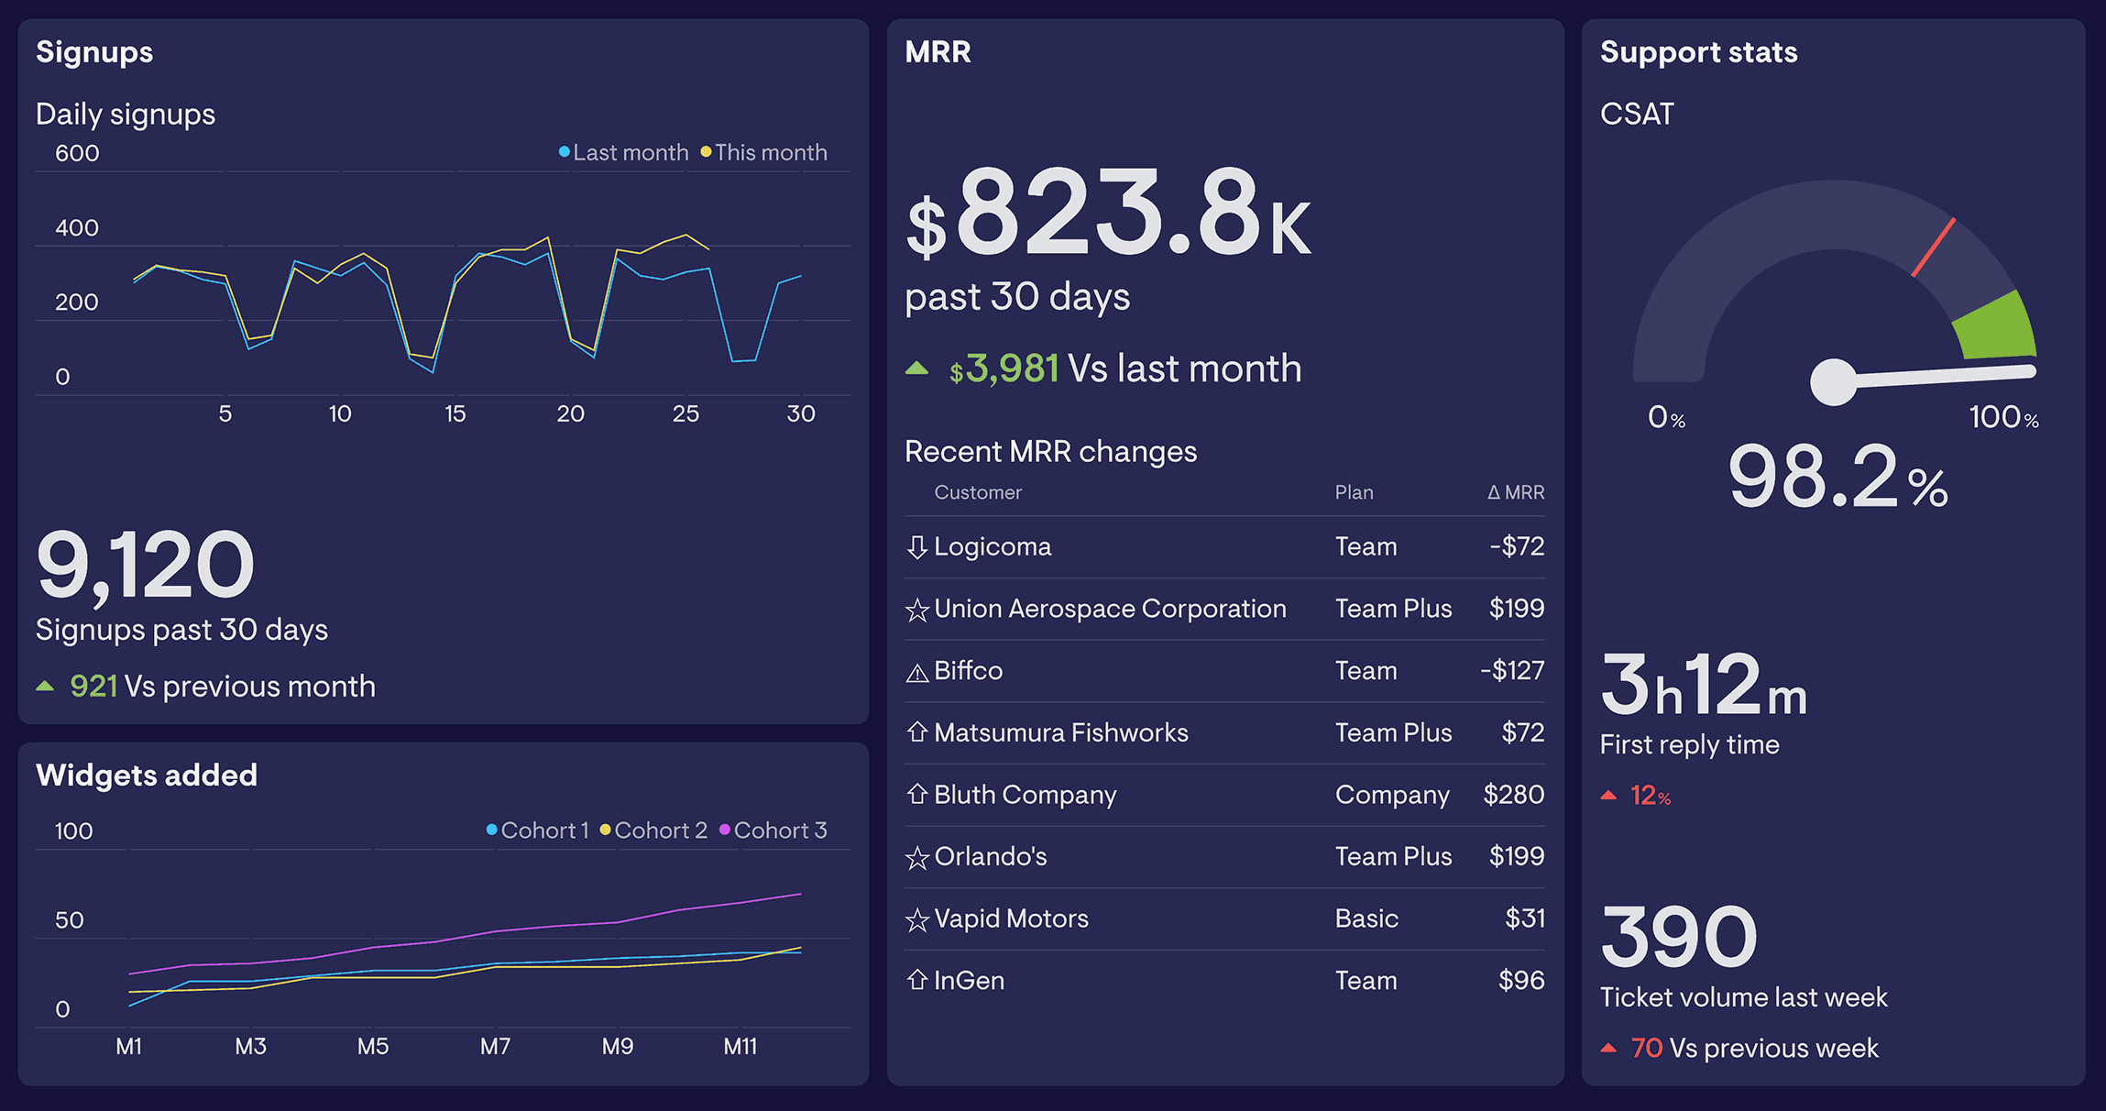
Task: Toggle Cohort 1 visibility in the legend
Action: point(537,830)
